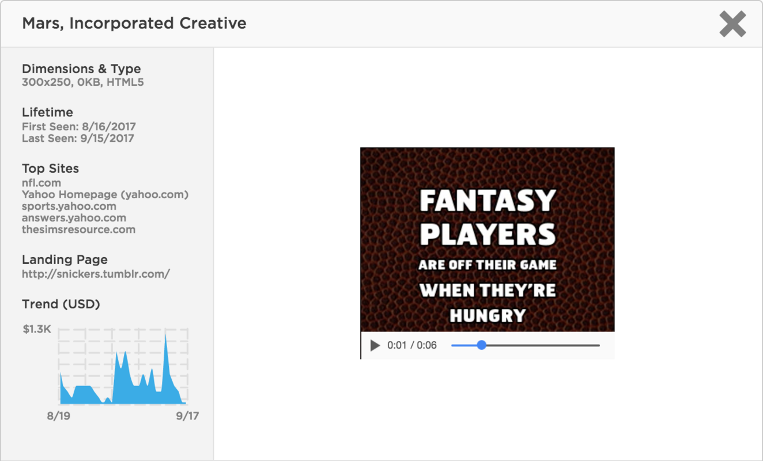763x461 pixels.
Task: Select the nfl.com top site entry
Action: coord(41,183)
